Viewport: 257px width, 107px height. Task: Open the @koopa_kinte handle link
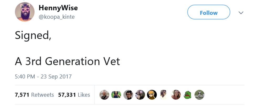click(x=56, y=17)
